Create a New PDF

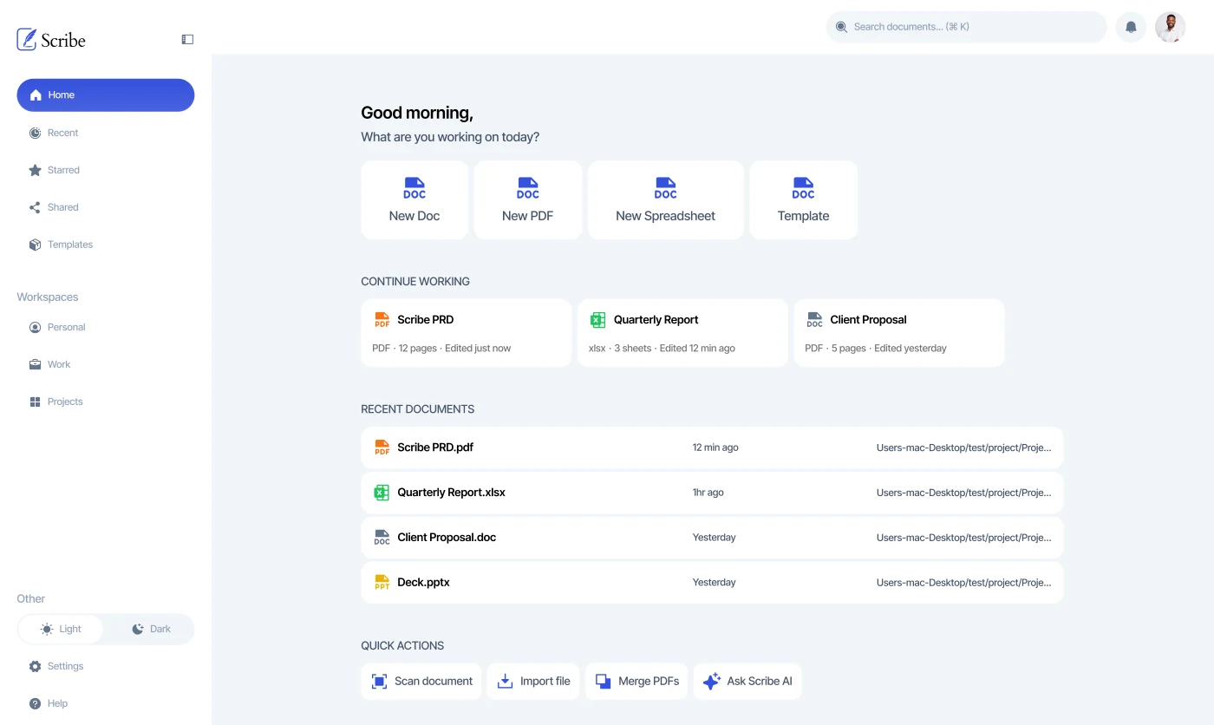(527, 199)
